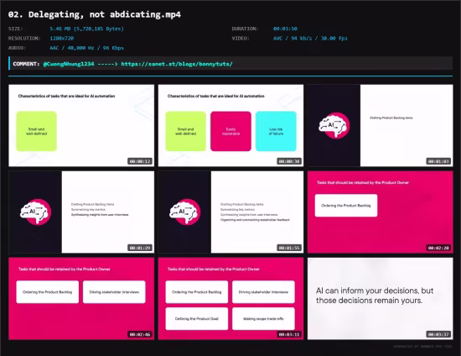Click the @CuongNhung1234 comment handle
Screen dimensions: 461x356
[x=69, y=64]
